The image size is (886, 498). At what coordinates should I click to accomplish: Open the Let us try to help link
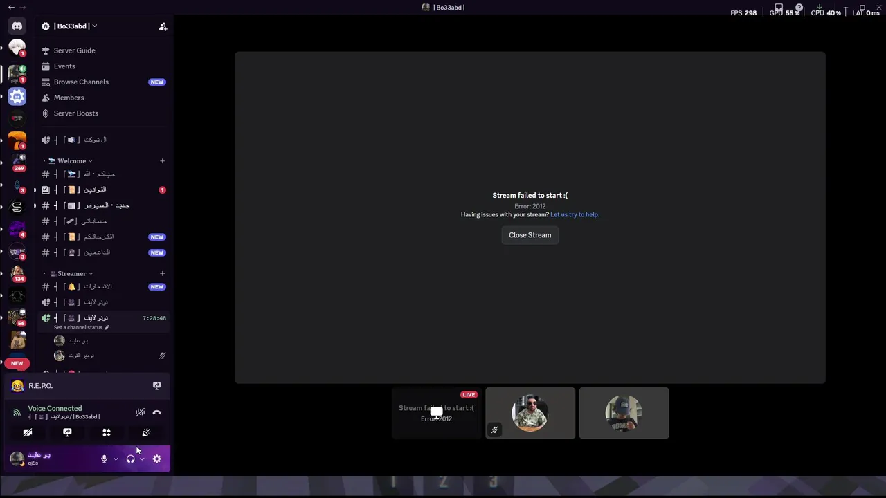click(x=575, y=214)
